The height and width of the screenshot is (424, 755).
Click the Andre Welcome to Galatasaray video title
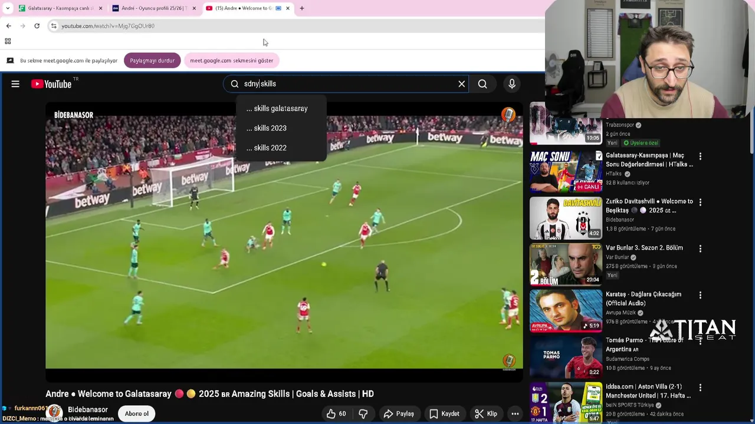210,394
